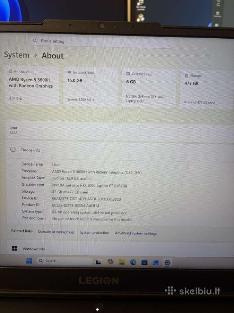The image size is (234, 313).
Task: Click the Storage drive icon
Action: (186, 75)
